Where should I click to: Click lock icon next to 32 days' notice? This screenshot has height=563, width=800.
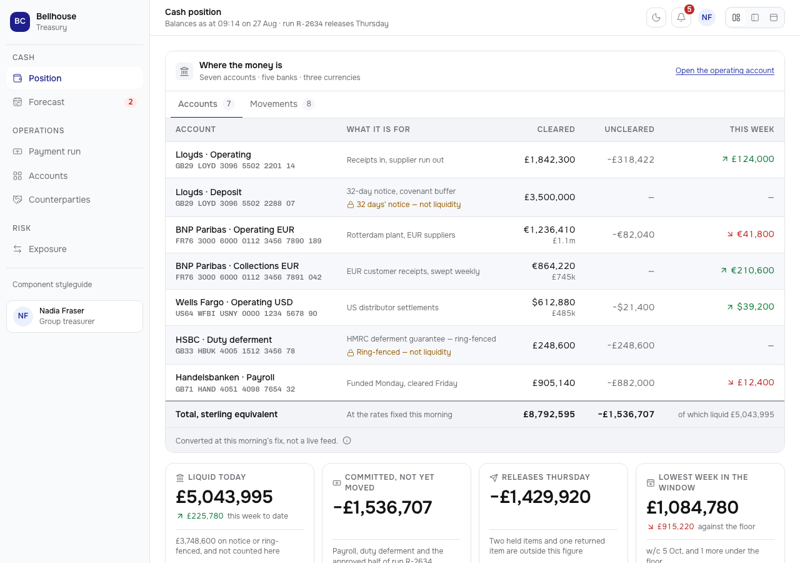tap(351, 205)
